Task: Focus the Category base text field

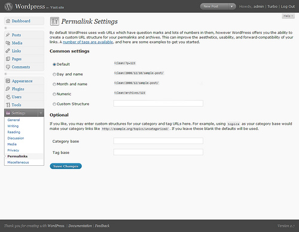Action: tap(158, 141)
